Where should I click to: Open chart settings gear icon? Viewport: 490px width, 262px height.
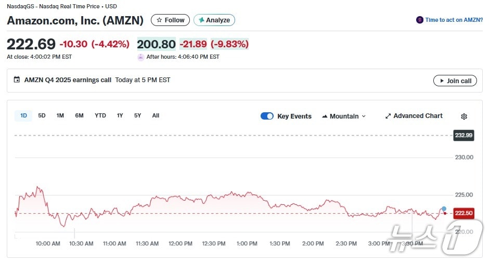[464, 116]
